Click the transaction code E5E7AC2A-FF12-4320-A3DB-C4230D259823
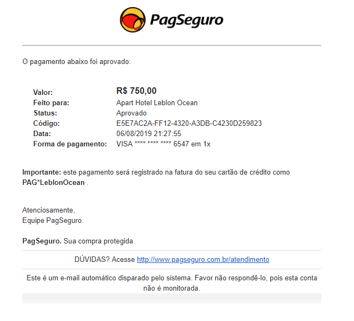This screenshot has height=321, width=354. 189,124
